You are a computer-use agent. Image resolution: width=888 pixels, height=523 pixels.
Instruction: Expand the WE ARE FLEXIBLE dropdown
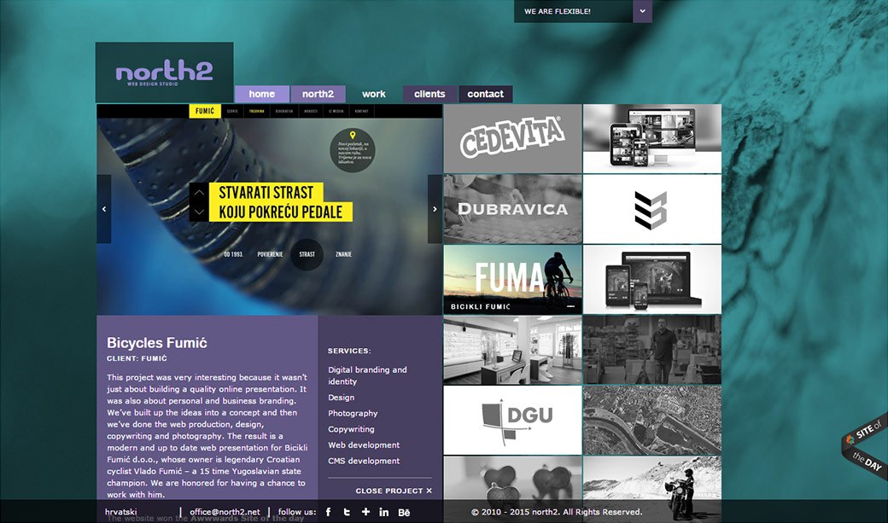(642, 11)
